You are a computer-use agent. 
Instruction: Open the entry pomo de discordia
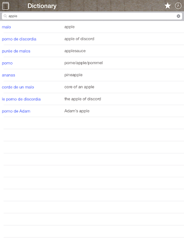click(x=19, y=39)
